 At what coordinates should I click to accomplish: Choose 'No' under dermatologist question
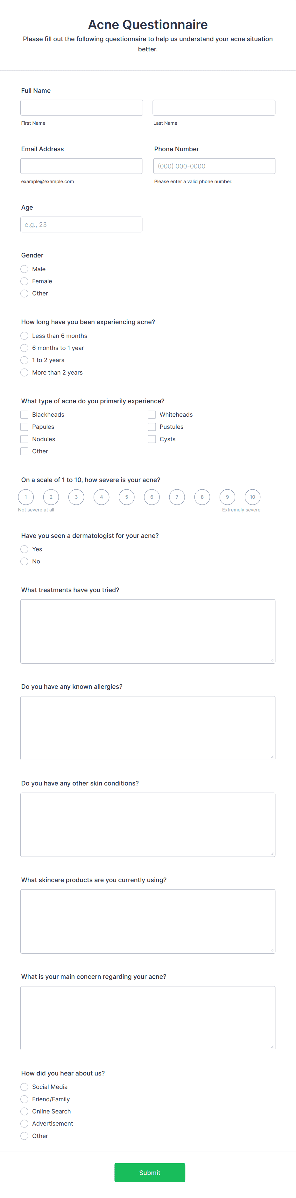pos(24,561)
